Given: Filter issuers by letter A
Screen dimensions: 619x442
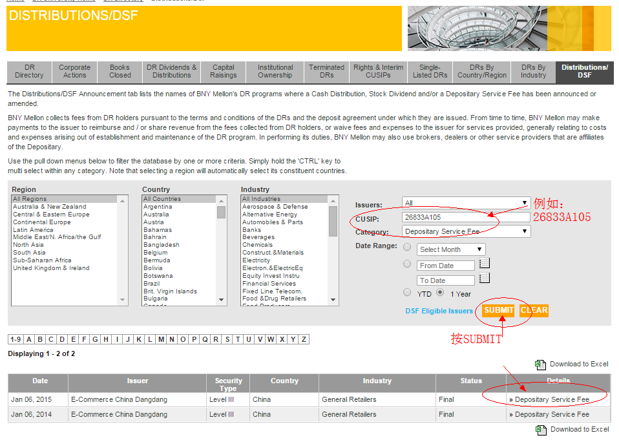Looking at the screenshot, I should click(29, 339).
